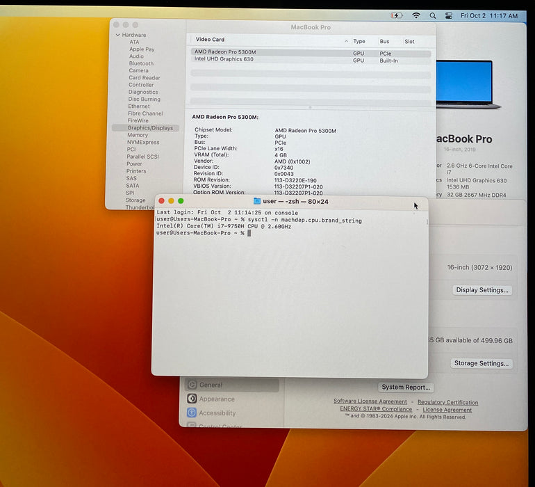Click the Slot column header
535x487 pixels.
(409, 41)
